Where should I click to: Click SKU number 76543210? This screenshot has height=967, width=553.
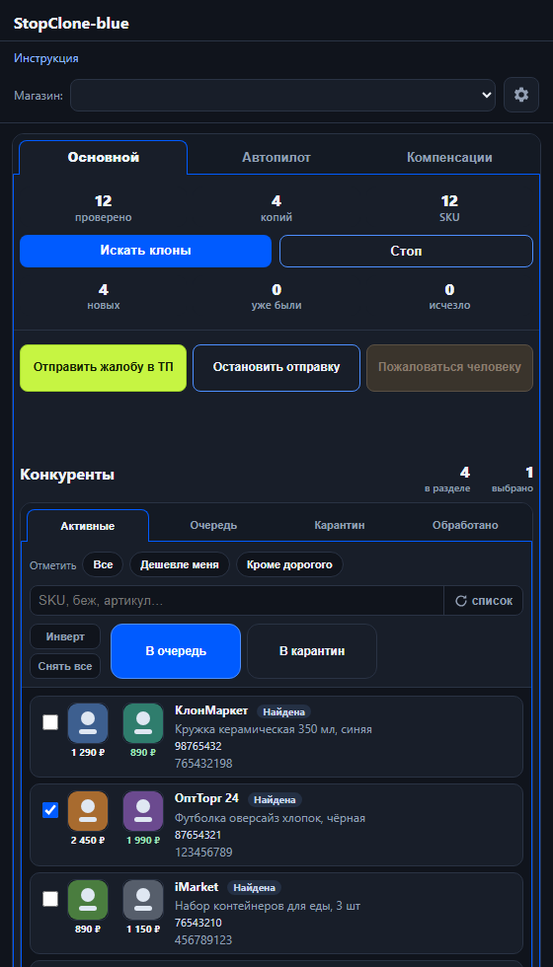[x=198, y=924]
